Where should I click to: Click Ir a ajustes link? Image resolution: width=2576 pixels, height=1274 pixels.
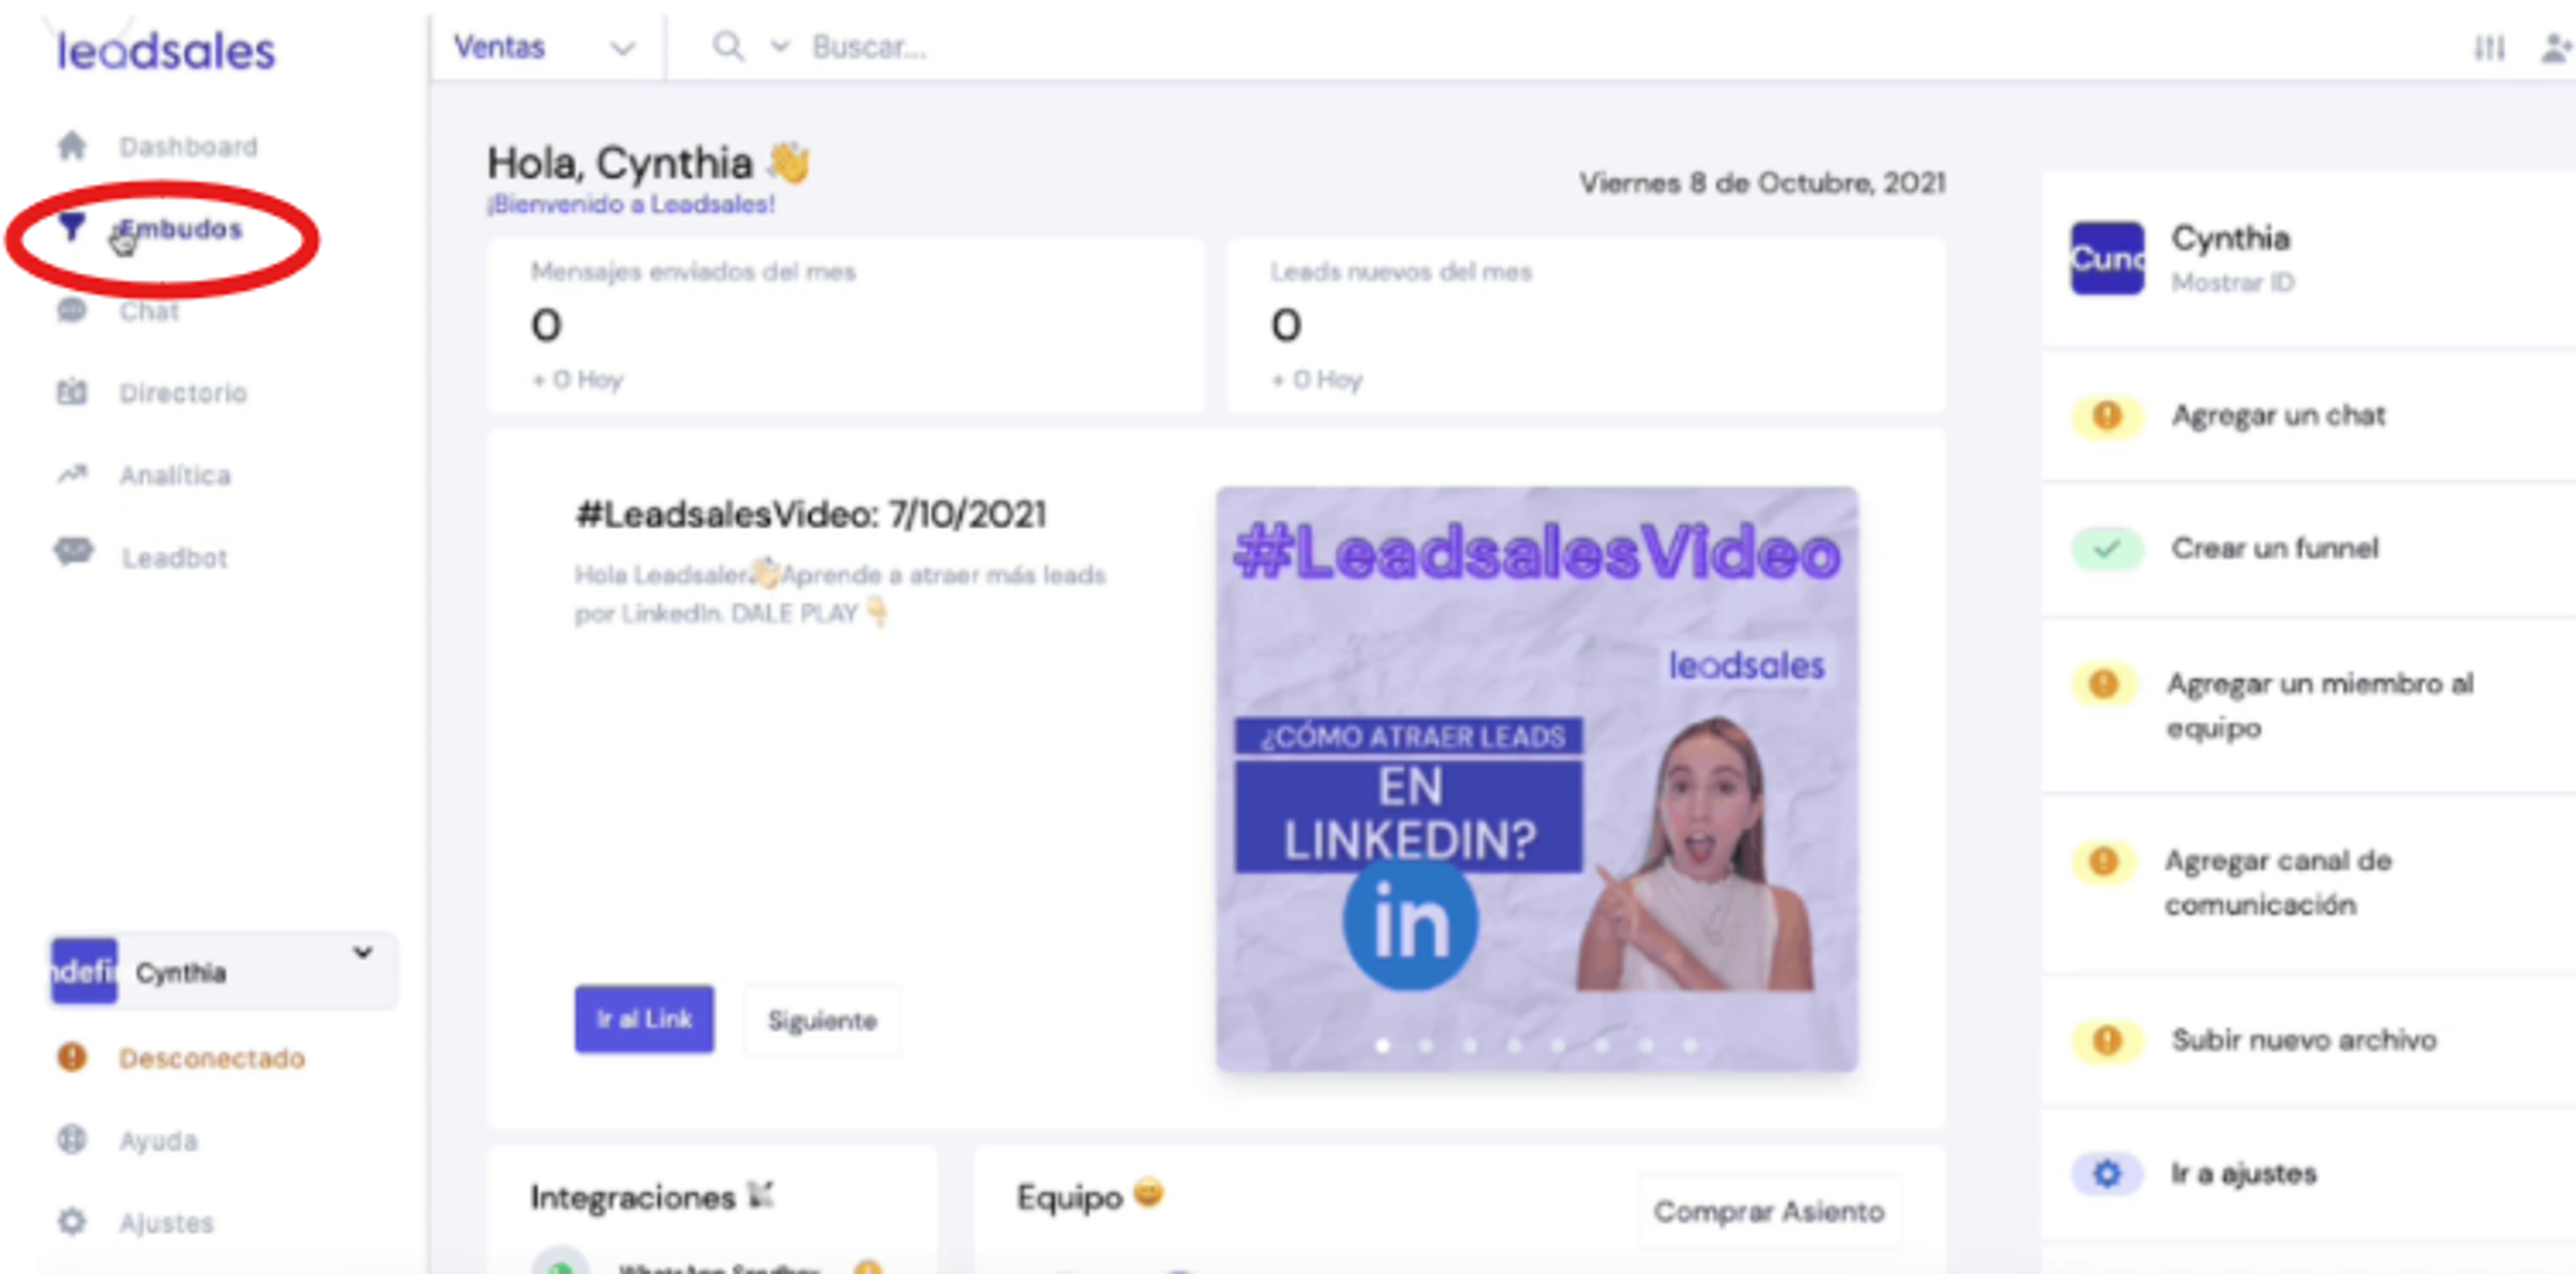click(x=2243, y=1173)
